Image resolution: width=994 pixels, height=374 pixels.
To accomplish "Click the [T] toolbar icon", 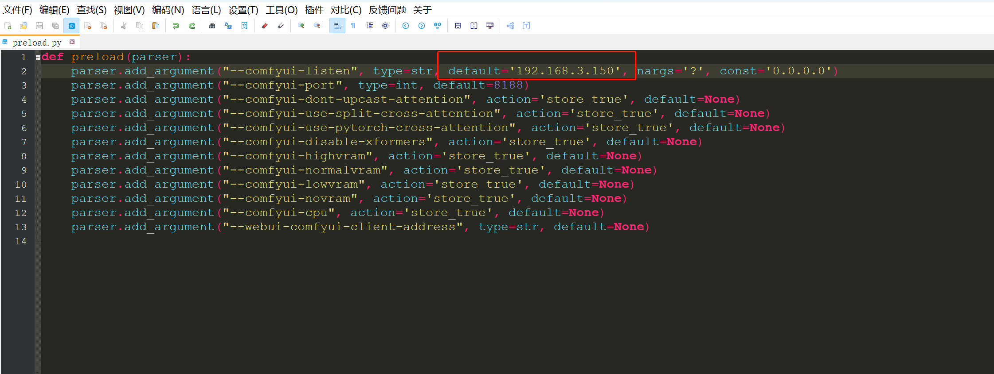I will 526,26.
